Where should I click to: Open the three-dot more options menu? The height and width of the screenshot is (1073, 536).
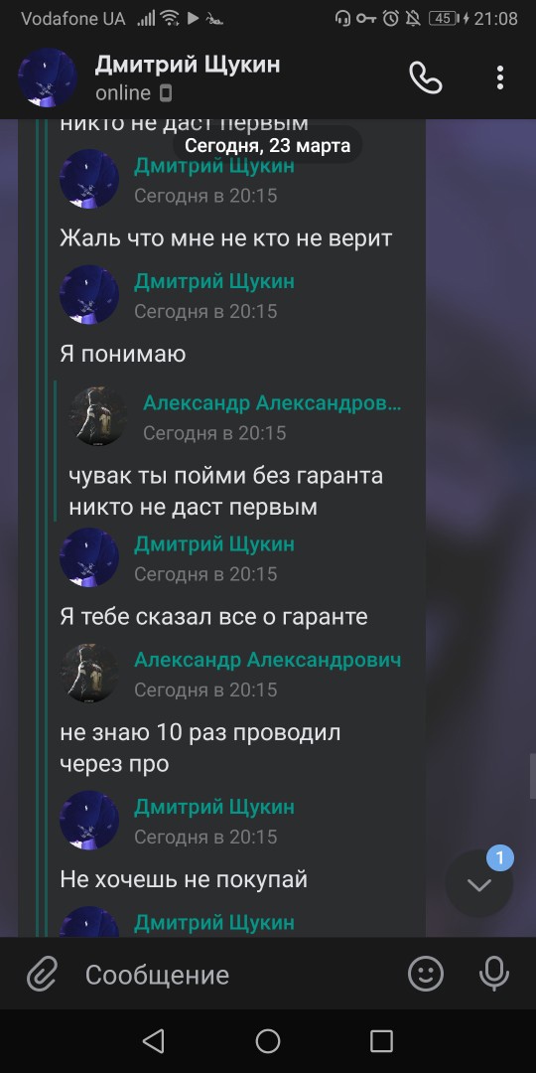coord(500,77)
